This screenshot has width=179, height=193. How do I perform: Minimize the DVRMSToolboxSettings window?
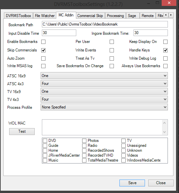pyautogui.click(x=149, y=3)
